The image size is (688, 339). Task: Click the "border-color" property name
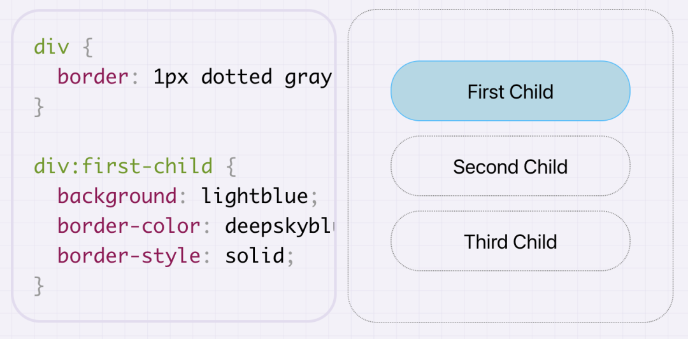coord(129,226)
